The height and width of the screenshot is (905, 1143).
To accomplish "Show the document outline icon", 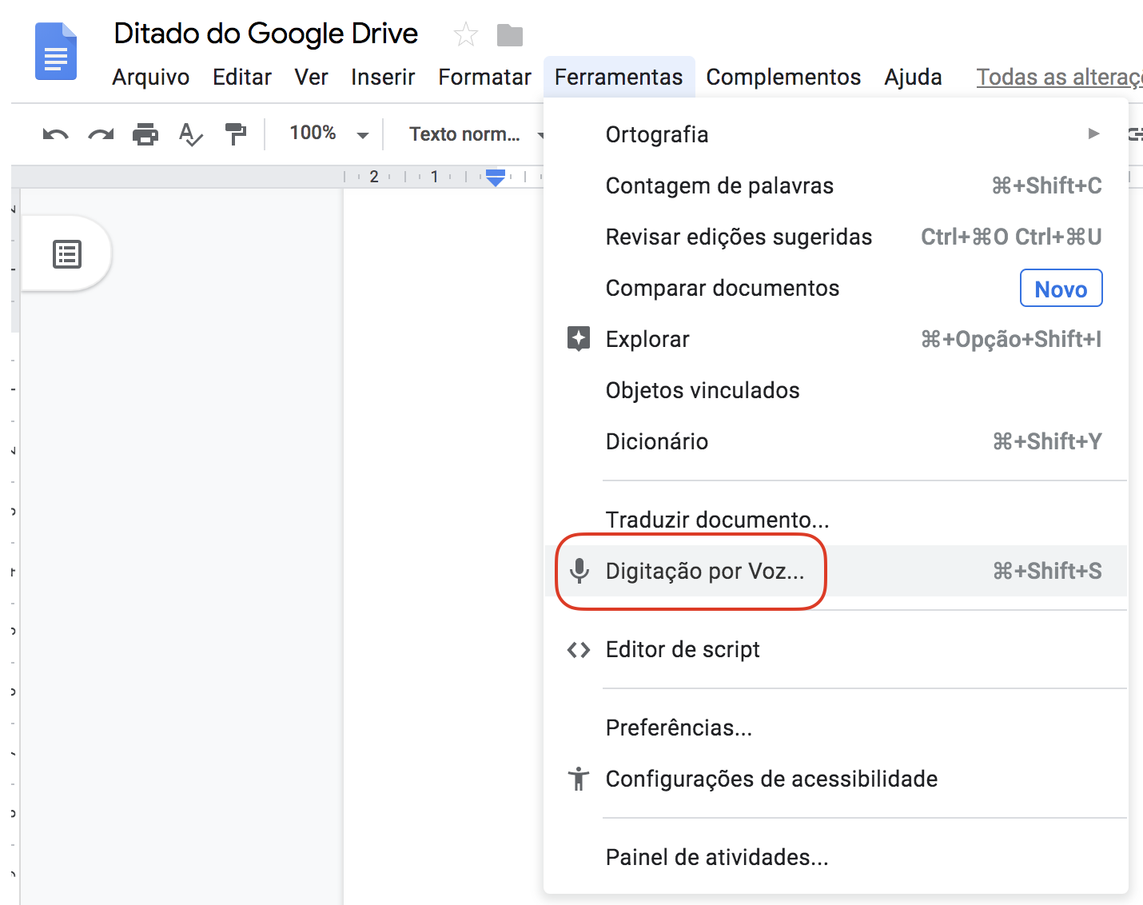I will click(67, 254).
